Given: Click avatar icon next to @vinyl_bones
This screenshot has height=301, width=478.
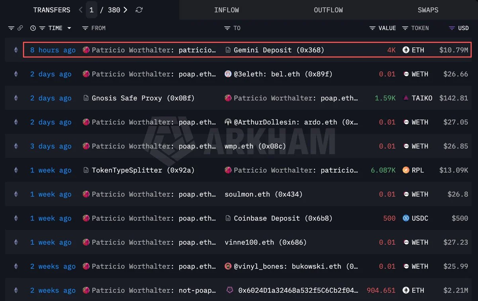Looking at the screenshot, I should 228,266.
